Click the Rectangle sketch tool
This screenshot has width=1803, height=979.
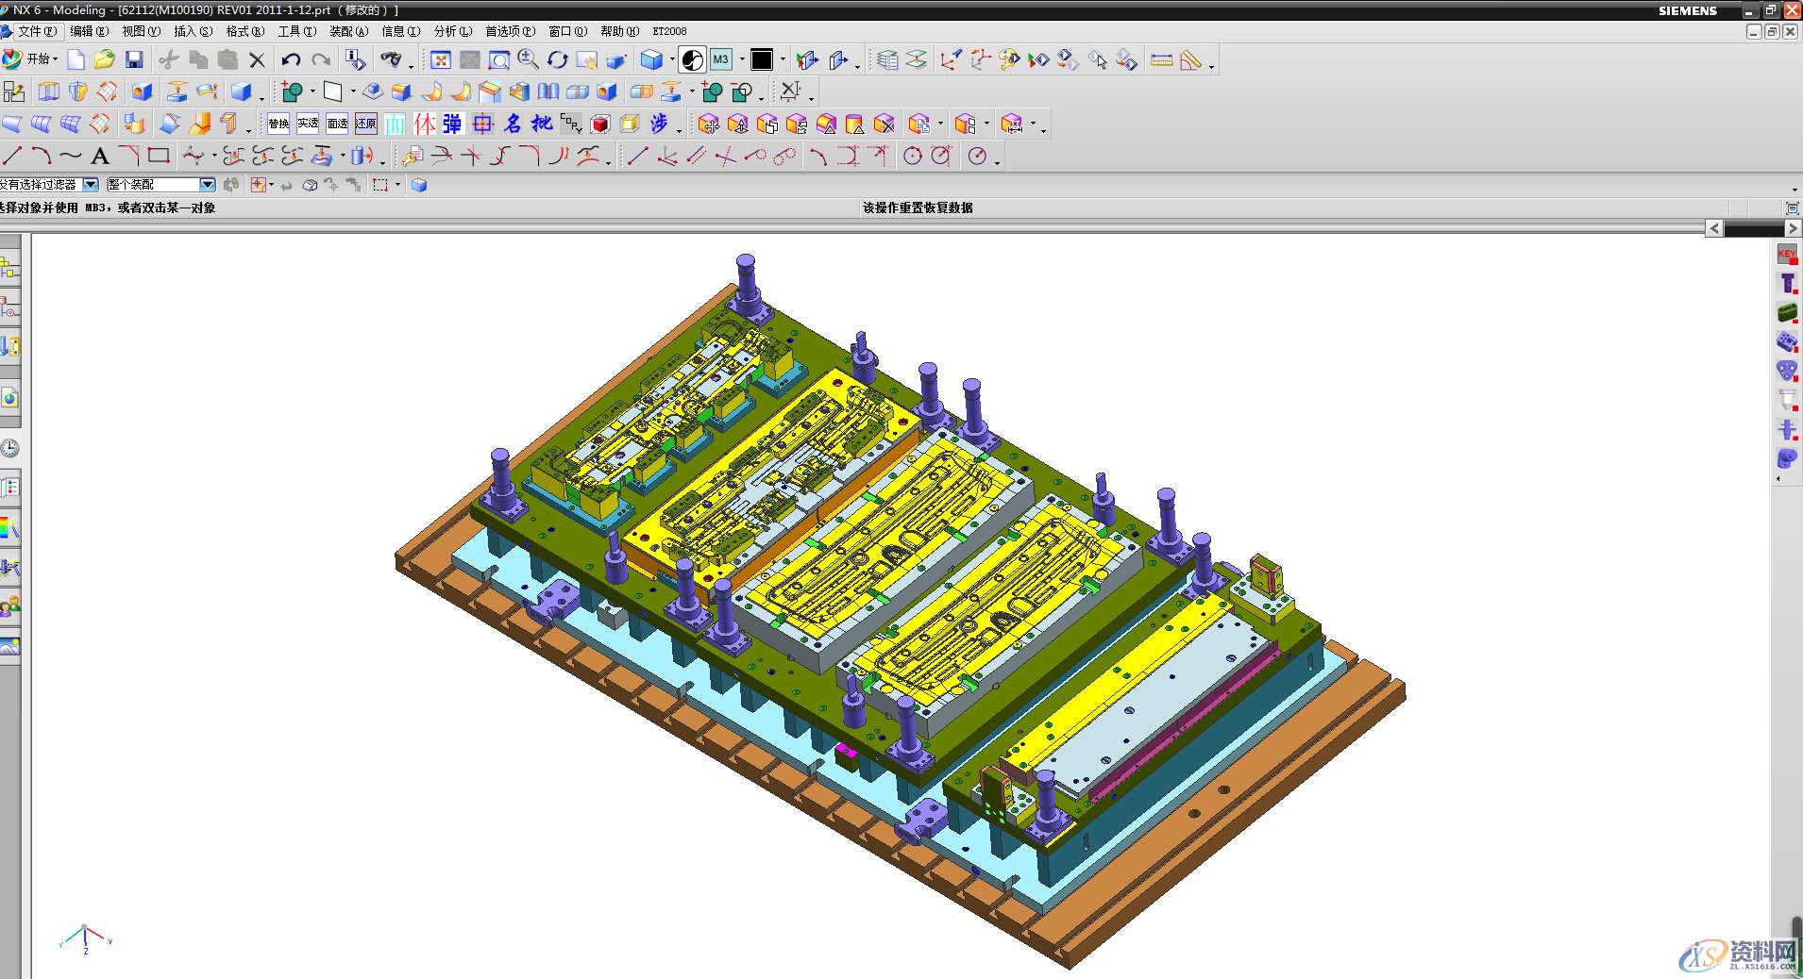point(159,156)
